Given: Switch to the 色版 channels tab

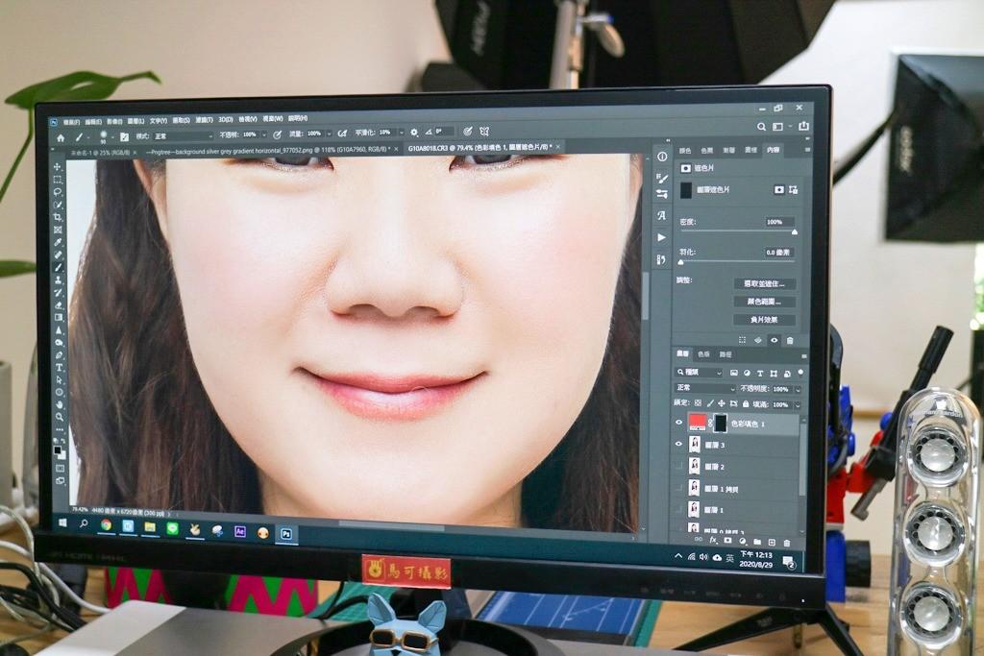Looking at the screenshot, I should [703, 353].
